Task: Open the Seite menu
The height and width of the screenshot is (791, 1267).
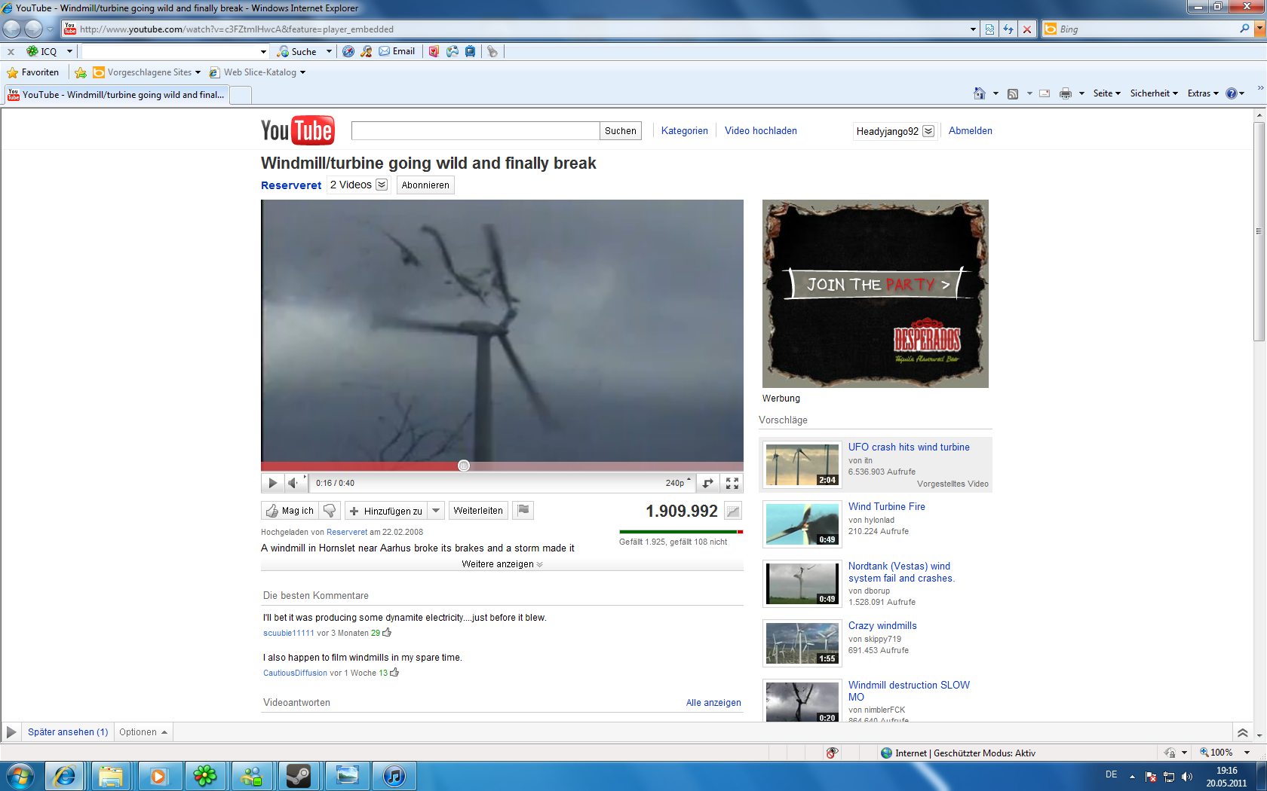Action: 1106,93
